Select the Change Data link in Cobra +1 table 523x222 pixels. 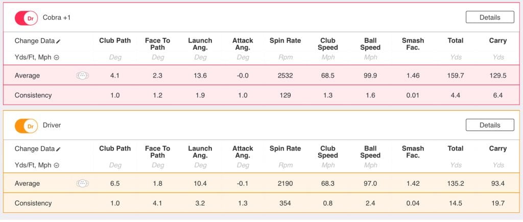pos(34,41)
